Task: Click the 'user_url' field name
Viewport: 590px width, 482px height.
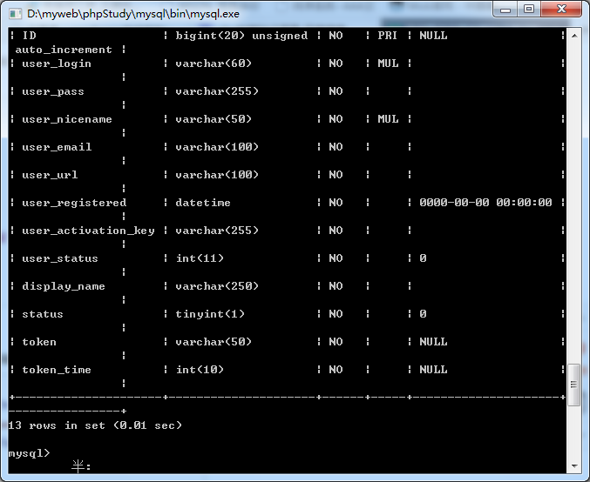Action: (x=50, y=175)
